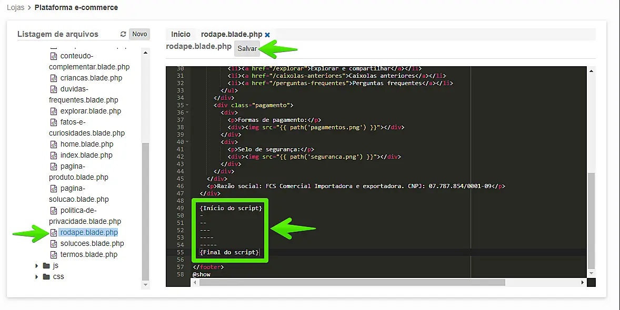Viewport: 620px width, 310px height.
Task: Click file icon of home.blade.php
Action: (x=53, y=144)
